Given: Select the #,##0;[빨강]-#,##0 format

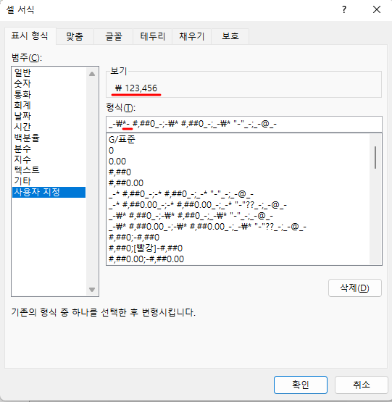Looking at the screenshot, I should [x=238, y=248].
